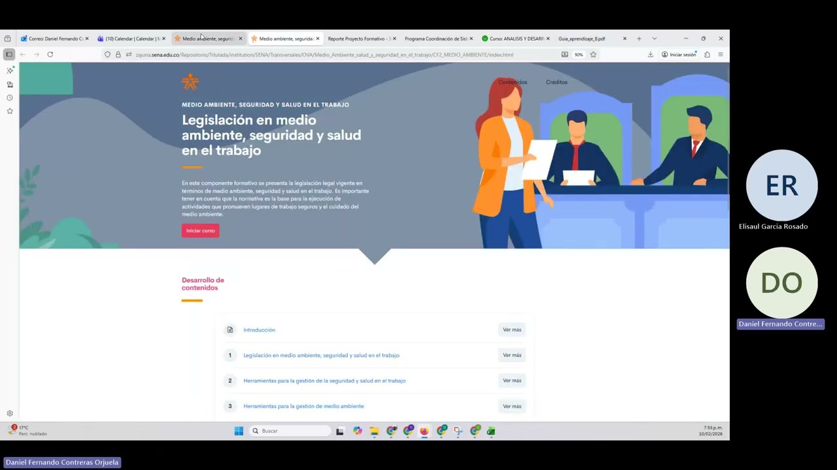The image size is (837, 470).
Task: Close the Curso: ANALISIS Y DESARR tab
Action: click(x=548, y=39)
